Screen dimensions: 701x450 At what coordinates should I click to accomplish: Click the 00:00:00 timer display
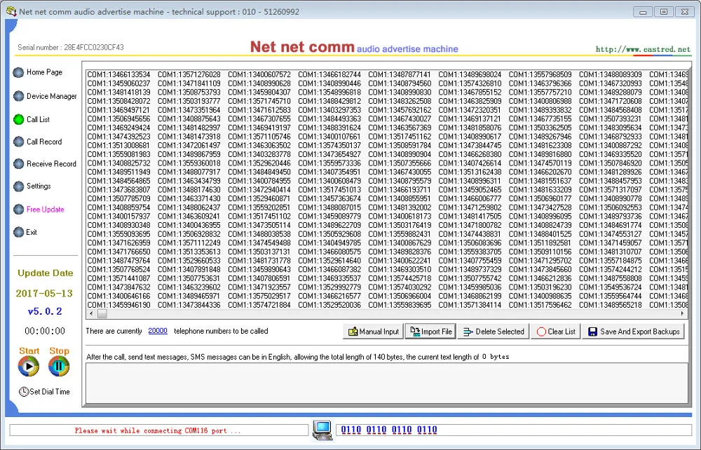[45, 331]
